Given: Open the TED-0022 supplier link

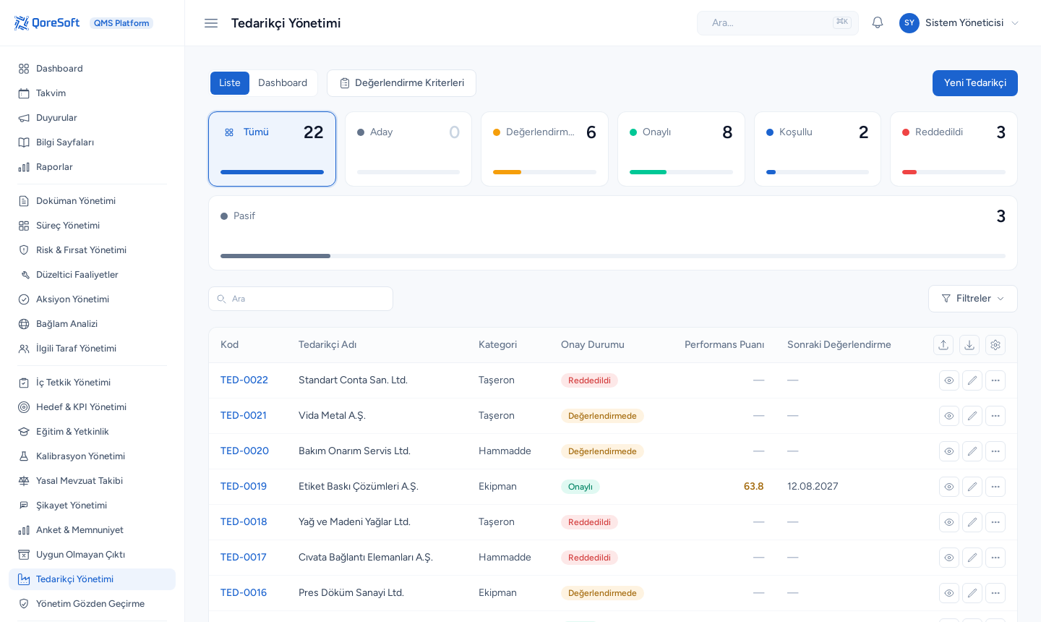Looking at the screenshot, I should [x=244, y=380].
